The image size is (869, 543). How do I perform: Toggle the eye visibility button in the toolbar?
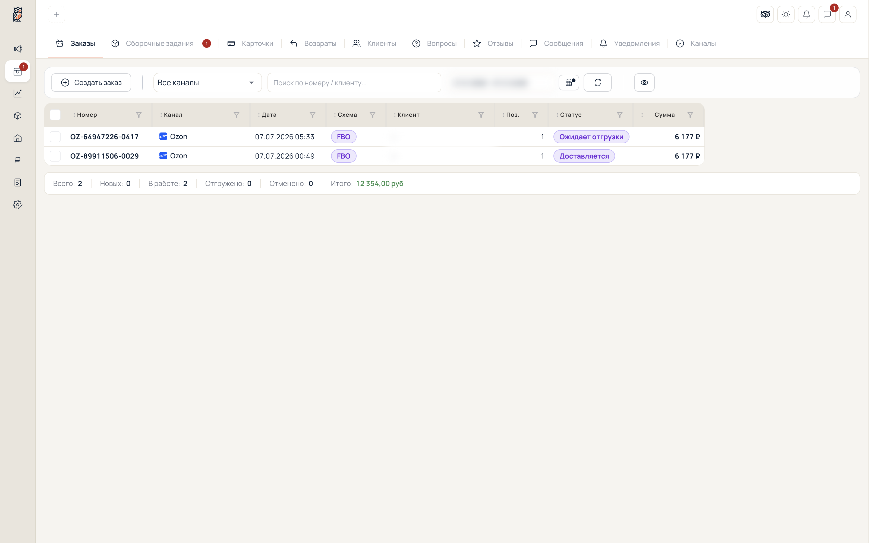pos(644,83)
